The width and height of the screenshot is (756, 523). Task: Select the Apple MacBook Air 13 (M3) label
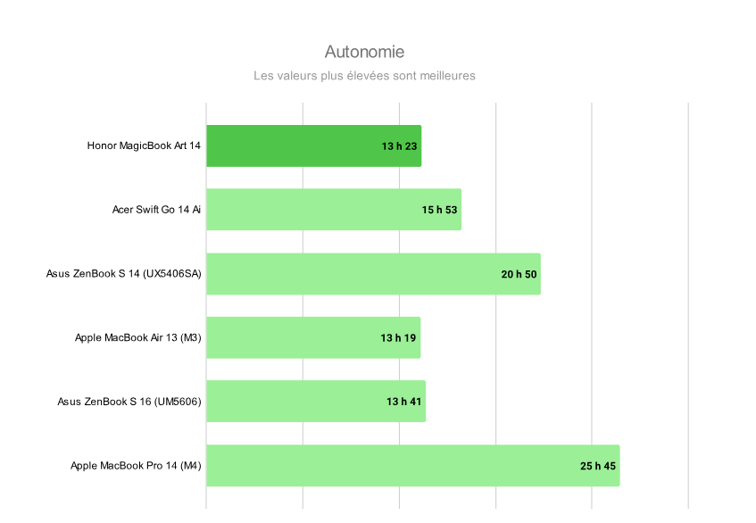point(138,338)
